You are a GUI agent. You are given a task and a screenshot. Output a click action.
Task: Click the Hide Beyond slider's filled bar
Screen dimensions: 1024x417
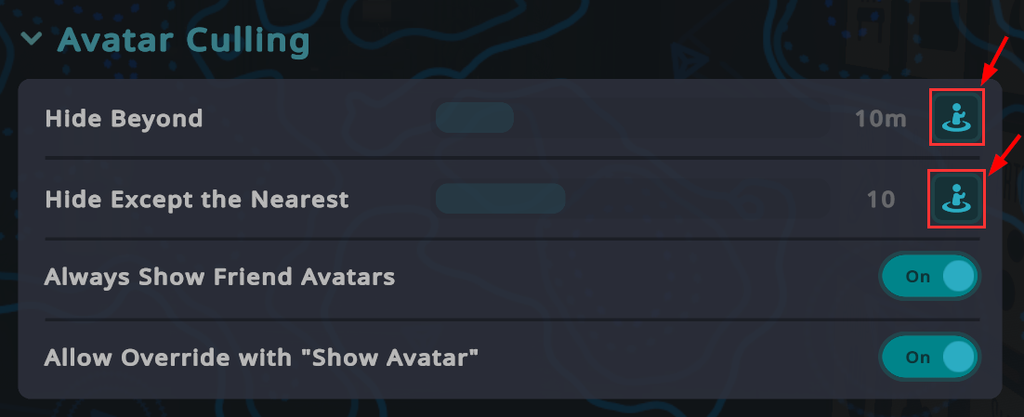(x=475, y=118)
